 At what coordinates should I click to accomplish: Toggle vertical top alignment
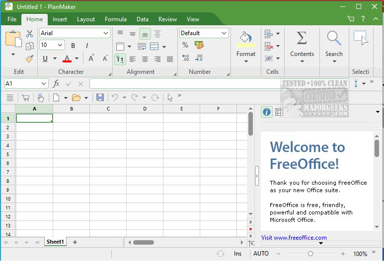pyautogui.click(x=120, y=33)
